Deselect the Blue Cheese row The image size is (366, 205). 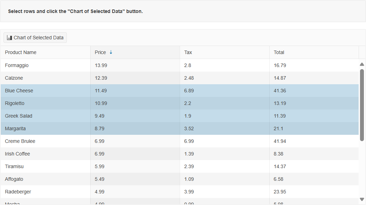(46, 91)
